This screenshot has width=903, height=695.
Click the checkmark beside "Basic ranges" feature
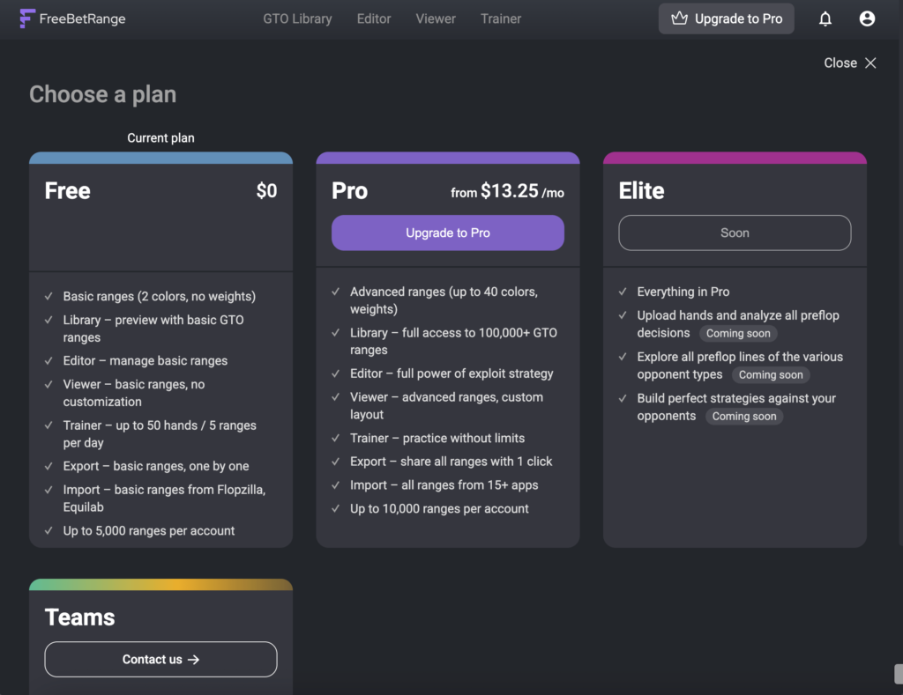coord(49,296)
